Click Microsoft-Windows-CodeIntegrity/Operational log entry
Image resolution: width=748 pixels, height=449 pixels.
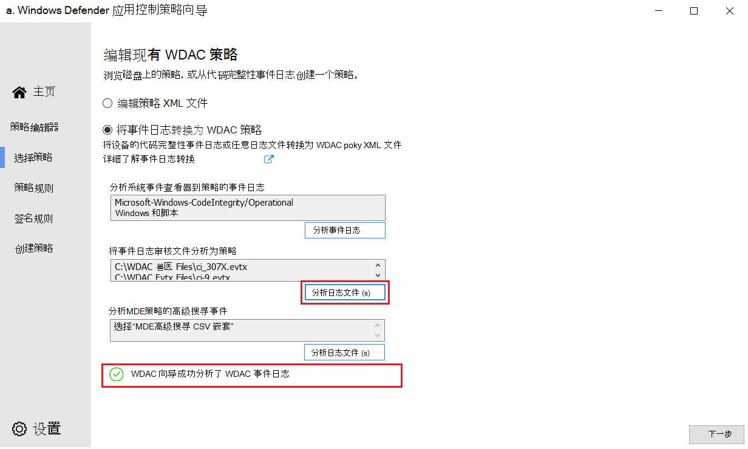[x=204, y=203]
